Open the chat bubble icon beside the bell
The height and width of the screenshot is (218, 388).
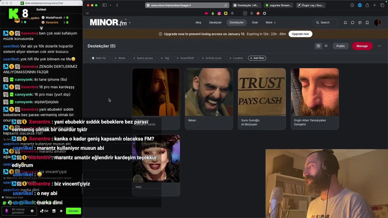pos(353,22)
